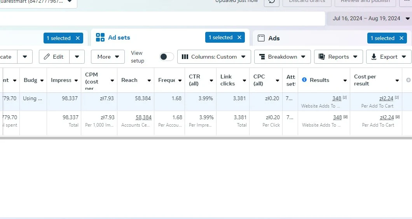Toggle the View setup switch
Screen dimensions: 412x219
pos(167,57)
